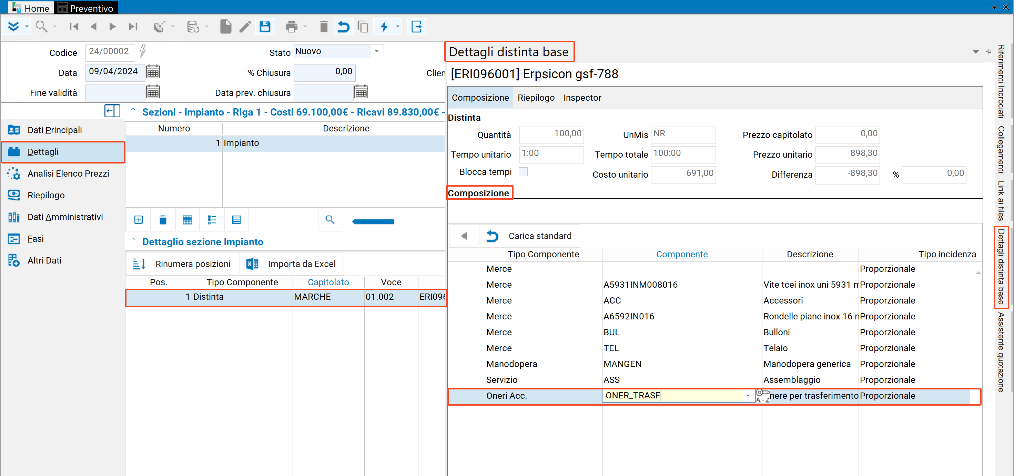Viewport: 1014px width, 476px height.
Task: Open the ONER_TRASF component dropdown
Action: (748, 396)
